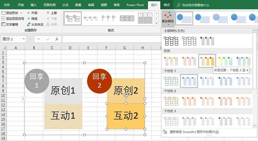Switch to 页面布局 tab

[50, 5]
